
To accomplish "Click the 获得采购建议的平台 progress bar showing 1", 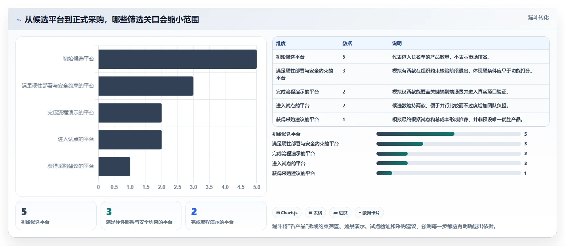I will coord(449,173).
